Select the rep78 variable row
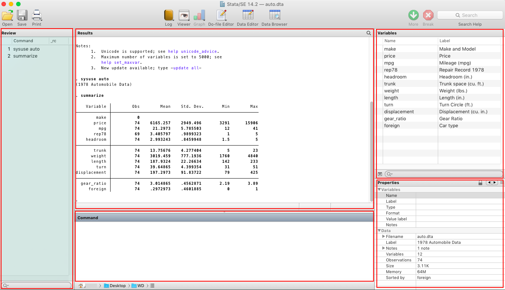Viewport: 505px width, 290px height. tap(439, 70)
